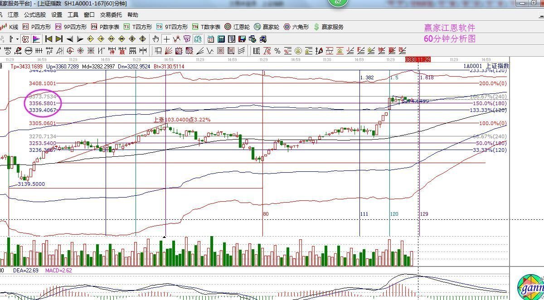The width and height of the screenshot is (544, 300).
Task: Select the gold 金 circle tool
Action: coord(298,50)
